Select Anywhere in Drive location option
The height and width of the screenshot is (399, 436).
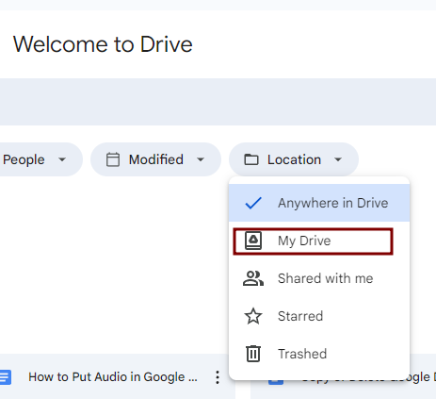click(x=319, y=203)
